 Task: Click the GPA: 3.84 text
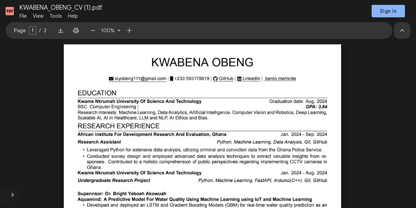(317, 107)
